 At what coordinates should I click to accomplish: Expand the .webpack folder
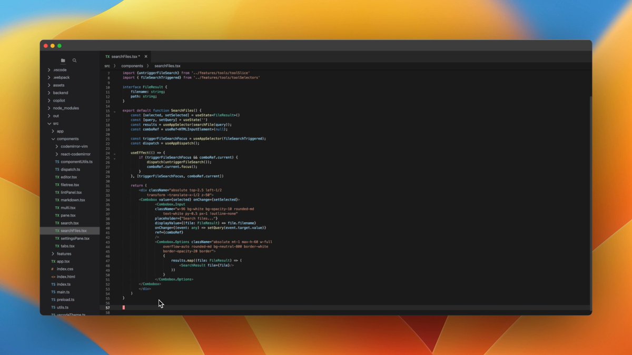coord(49,77)
